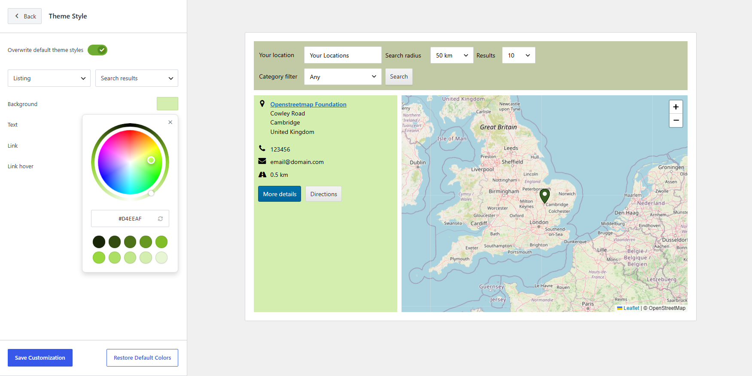Pick the fourth preset swatch in top row
752x376 pixels.
pyautogui.click(x=146, y=242)
